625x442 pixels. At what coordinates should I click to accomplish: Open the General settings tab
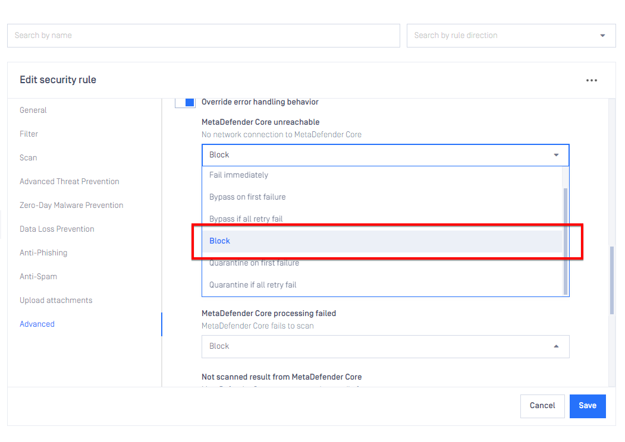[33, 110]
